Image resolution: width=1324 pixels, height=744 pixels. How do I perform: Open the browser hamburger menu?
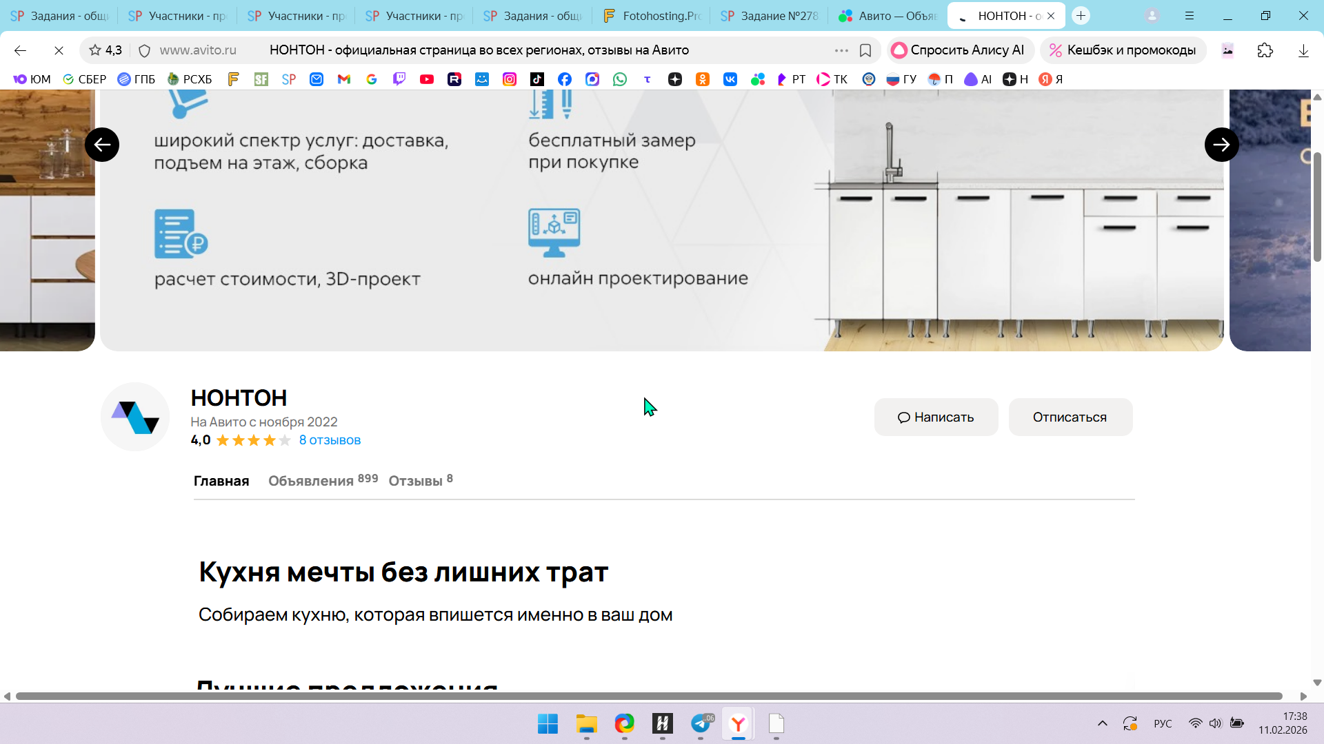point(1190,15)
